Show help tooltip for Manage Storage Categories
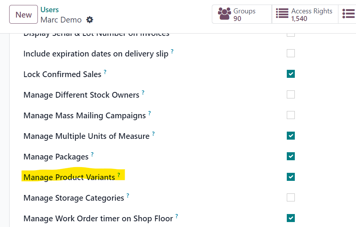The height and width of the screenshot is (227, 356). point(128,195)
